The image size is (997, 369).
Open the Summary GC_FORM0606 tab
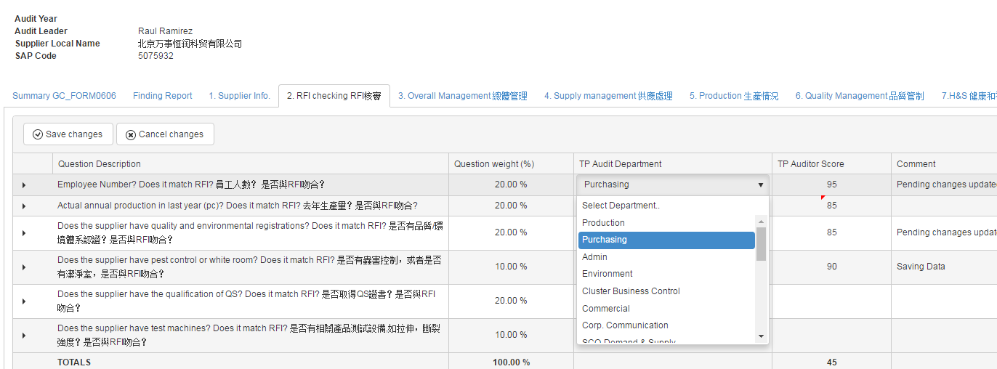(64, 96)
